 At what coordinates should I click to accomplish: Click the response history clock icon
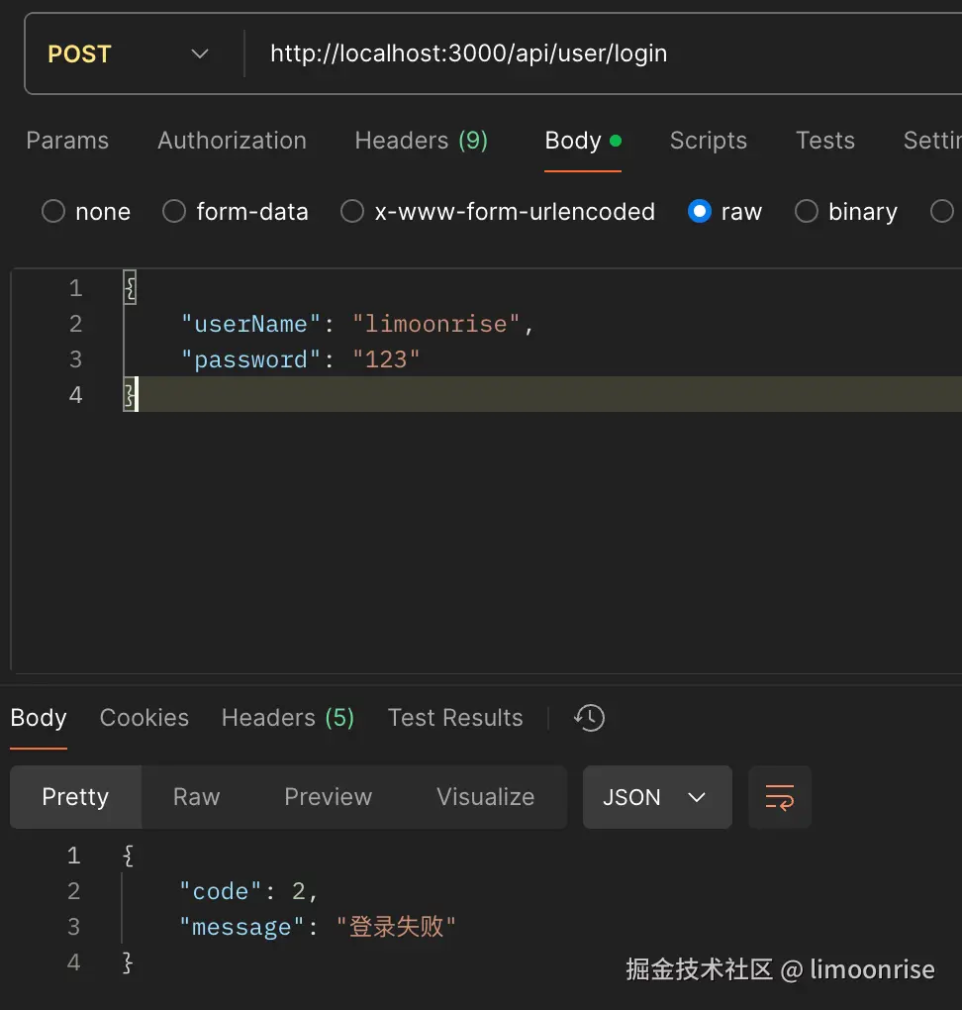click(590, 718)
